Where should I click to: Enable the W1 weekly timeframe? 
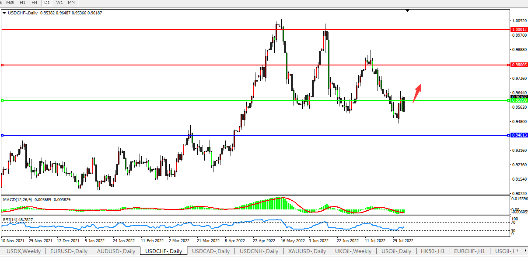59,3
